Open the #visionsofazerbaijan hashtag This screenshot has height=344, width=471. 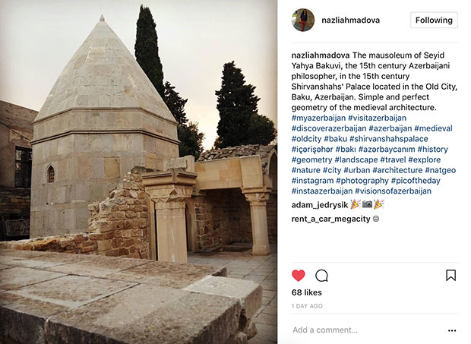pyautogui.click(x=393, y=191)
